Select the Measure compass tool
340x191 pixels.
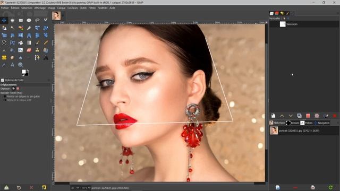pyautogui.click(x=12, y=65)
